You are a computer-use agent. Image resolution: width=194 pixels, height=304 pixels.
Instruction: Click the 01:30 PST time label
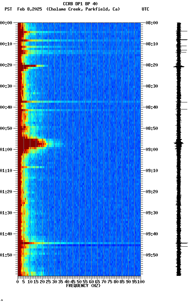[6, 213]
